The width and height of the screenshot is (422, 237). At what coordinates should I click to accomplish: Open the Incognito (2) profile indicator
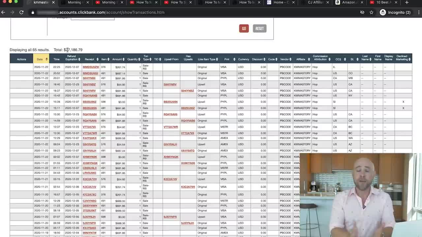coord(395,12)
